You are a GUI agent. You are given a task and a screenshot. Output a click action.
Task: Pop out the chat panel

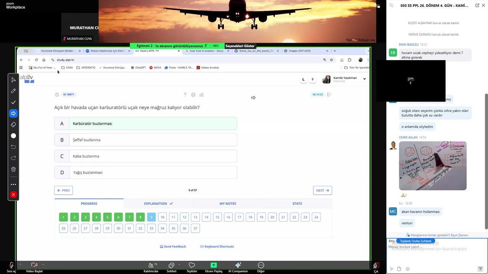477,6
